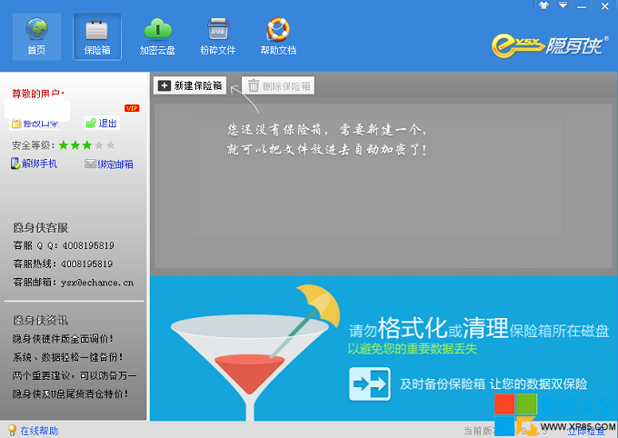Select the 粉碎文件 file shredder tool

point(217,36)
